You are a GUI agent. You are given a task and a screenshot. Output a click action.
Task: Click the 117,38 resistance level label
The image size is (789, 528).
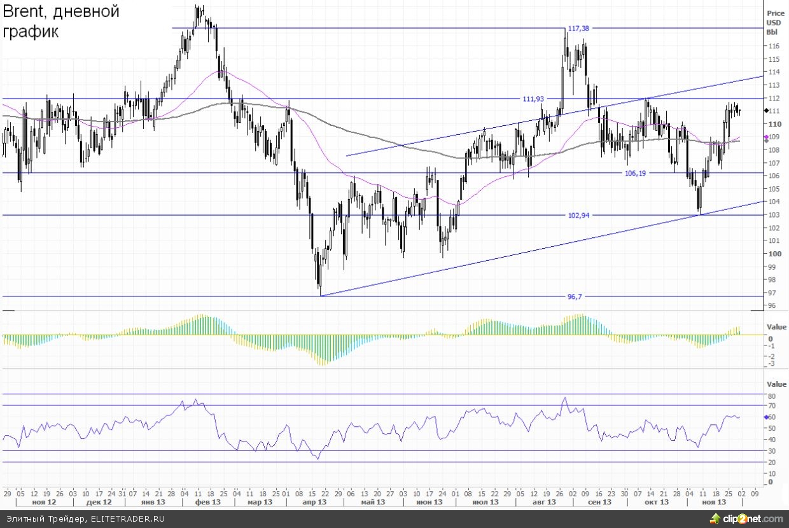pos(578,29)
